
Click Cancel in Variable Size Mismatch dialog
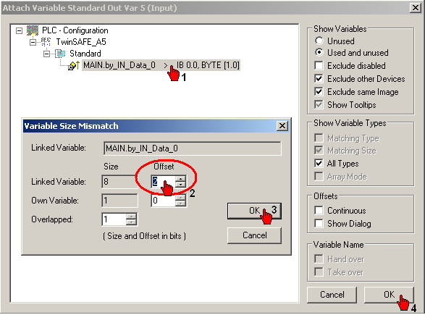[254, 235]
